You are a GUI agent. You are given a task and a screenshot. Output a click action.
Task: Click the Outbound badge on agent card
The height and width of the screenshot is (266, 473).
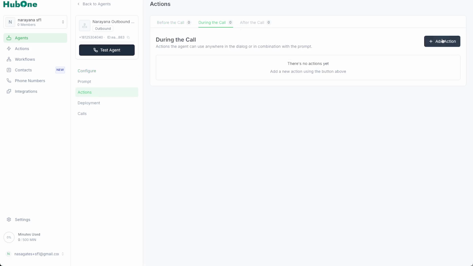103,29
